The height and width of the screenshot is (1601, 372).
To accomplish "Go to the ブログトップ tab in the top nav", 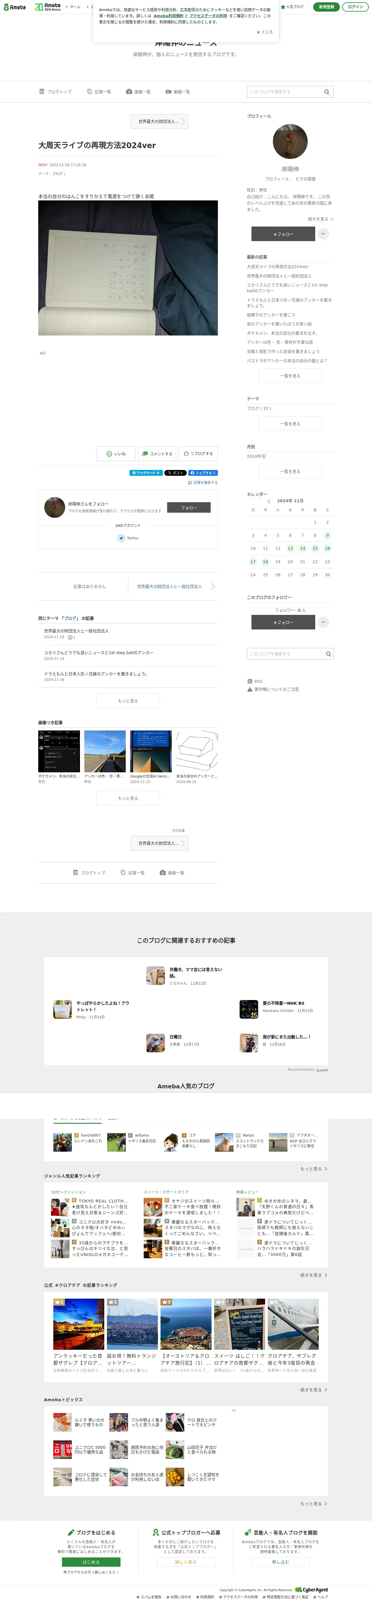I will pyautogui.click(x=55, y=91).
